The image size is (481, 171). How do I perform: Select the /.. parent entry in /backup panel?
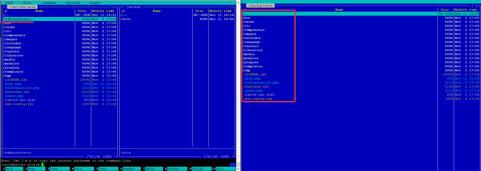coord(177,15)
